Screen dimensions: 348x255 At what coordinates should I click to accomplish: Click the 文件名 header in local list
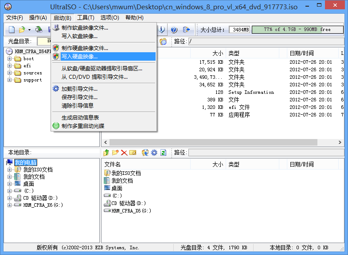pyautogui.click(x=146, y=164)
